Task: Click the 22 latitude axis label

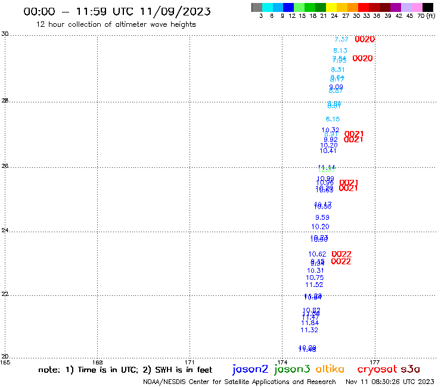Action: pos(5,294)
